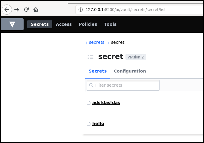Click the file icon next to adsfdasfdas
204x143 pixels.
pos(89,103)
